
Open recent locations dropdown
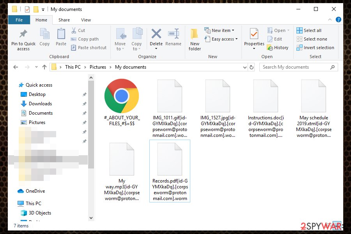click(36, 67)
